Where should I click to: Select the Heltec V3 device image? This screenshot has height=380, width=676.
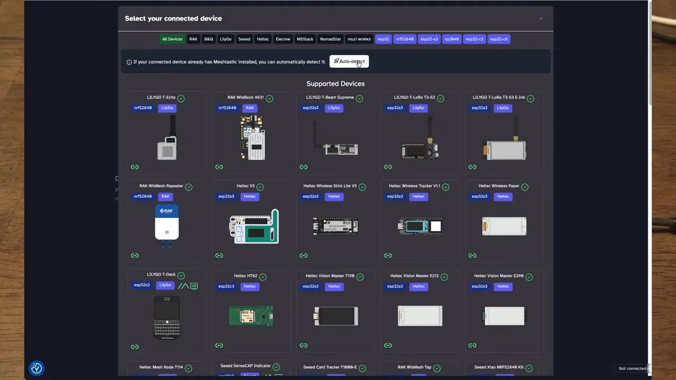tap(254, 226)
